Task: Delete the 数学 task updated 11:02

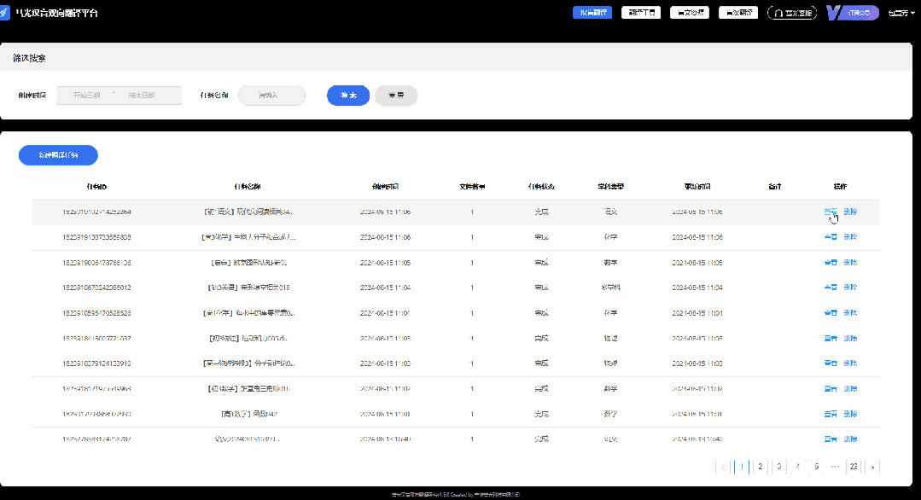Action: 850,388
